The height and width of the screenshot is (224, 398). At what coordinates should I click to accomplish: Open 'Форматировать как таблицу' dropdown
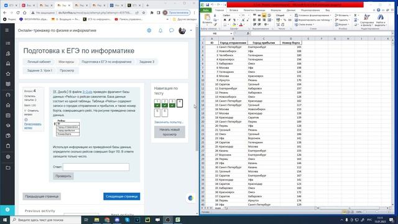click(313, 20)
